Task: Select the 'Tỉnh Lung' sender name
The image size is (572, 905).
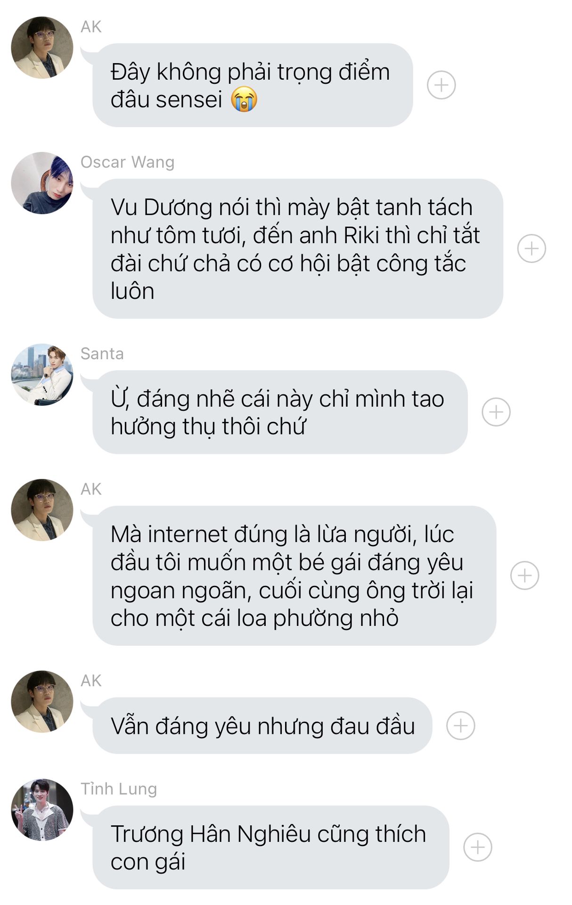Action: [118, 789]
